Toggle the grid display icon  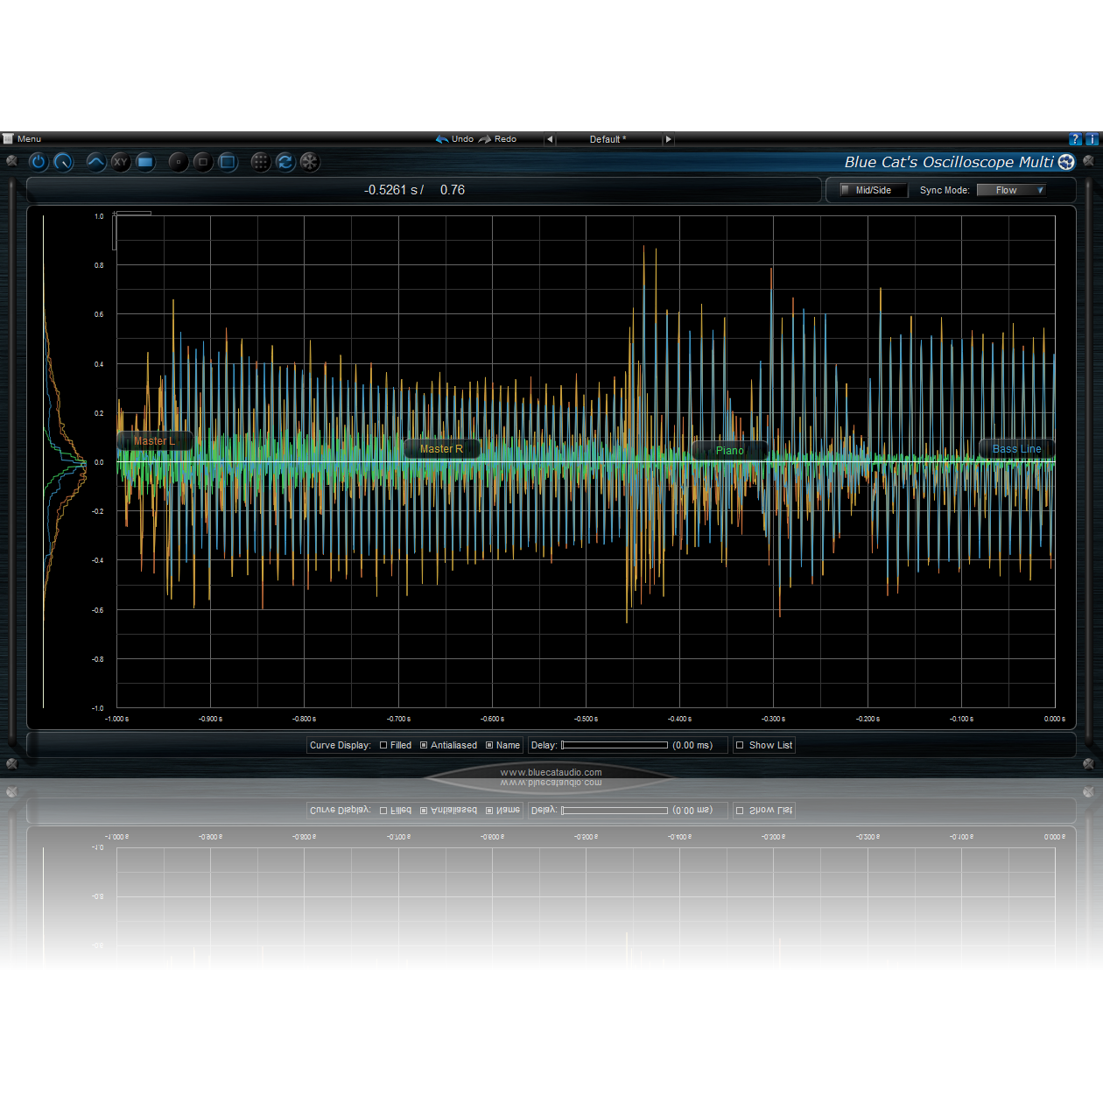pos(261,162)
